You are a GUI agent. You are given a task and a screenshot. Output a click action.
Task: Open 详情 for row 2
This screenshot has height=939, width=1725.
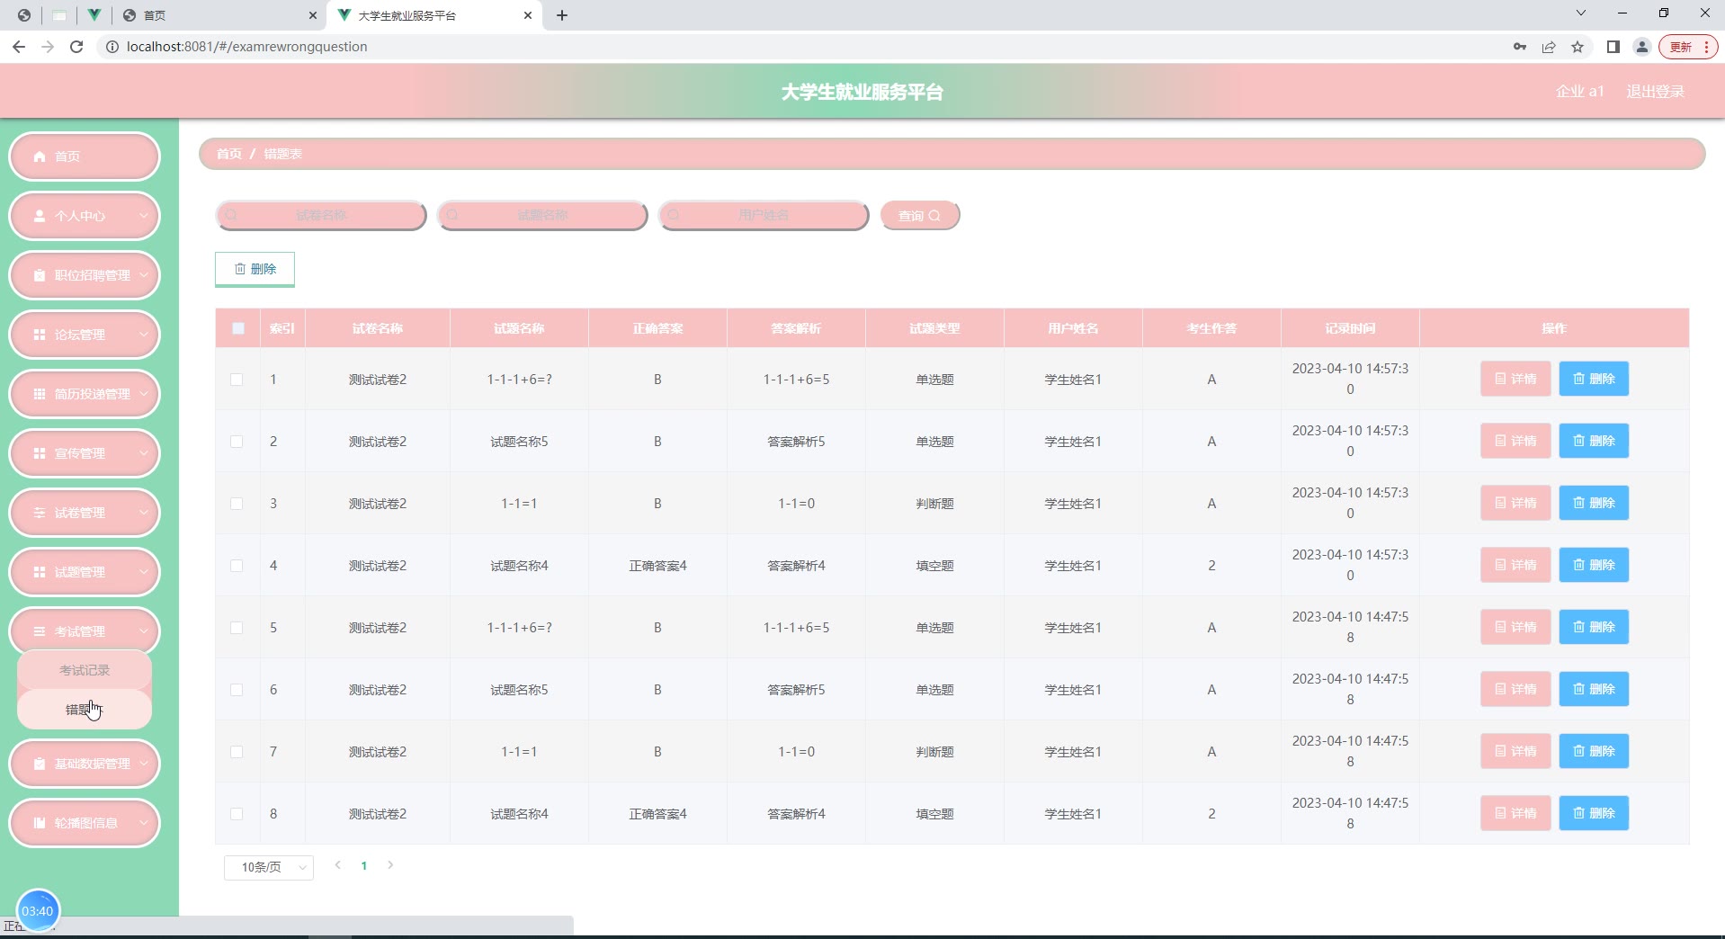point(1515,441)
